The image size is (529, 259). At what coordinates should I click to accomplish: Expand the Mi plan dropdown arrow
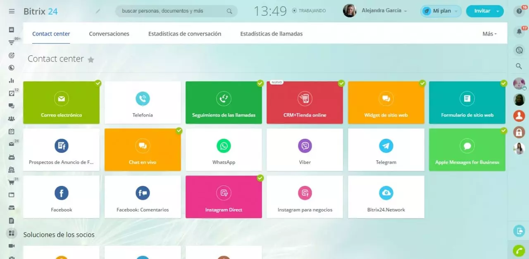pos(456,11)
